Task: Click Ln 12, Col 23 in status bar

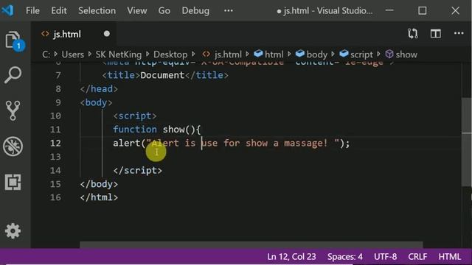Action: tap(291, 257)
